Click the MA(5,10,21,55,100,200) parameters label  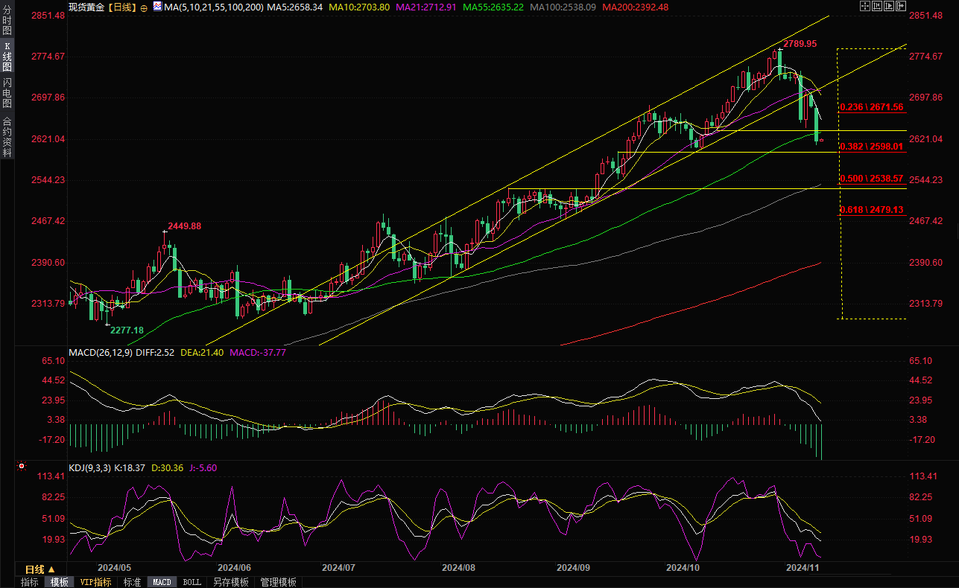click(x=214, y=7)
